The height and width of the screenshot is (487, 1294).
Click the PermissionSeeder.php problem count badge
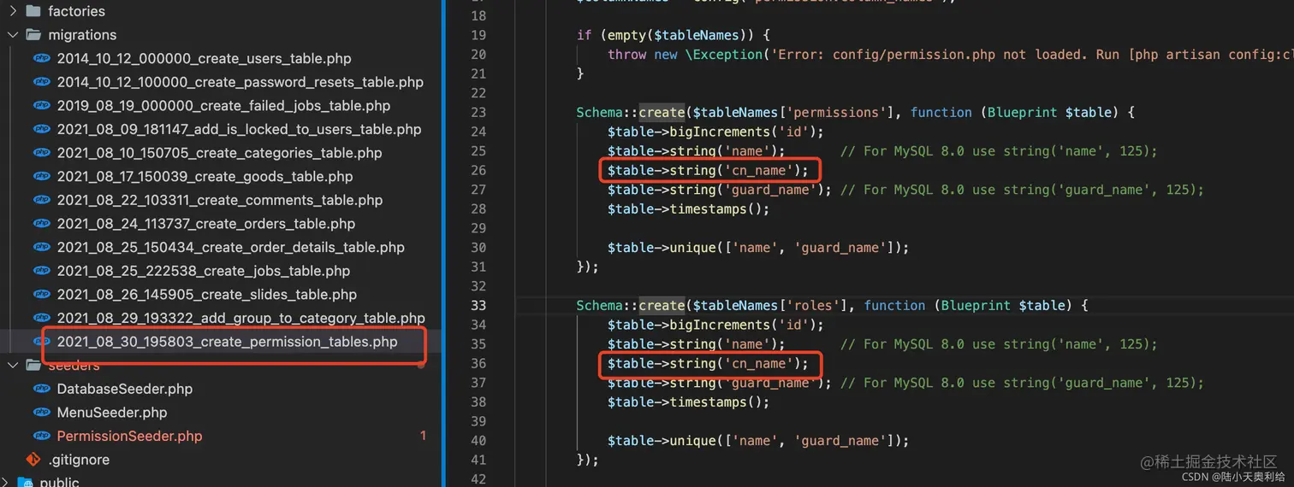coord(423,436)
